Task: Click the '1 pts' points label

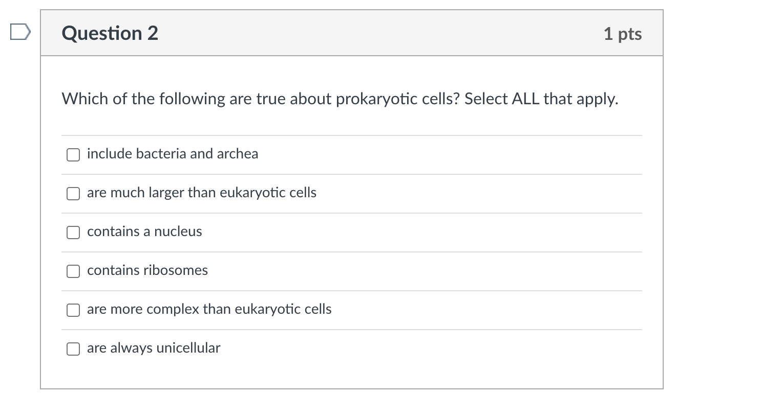Action: click(622, 34)
